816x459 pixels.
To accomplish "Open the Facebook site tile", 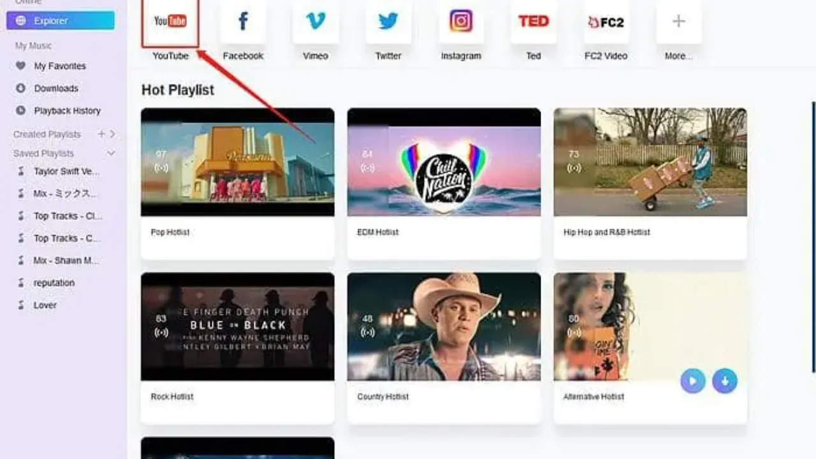I will [x=243, y=22].
